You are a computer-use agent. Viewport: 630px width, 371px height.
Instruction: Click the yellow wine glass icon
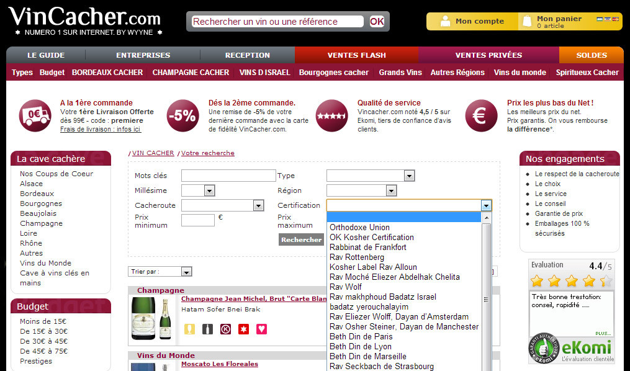(x=189, y=329)
